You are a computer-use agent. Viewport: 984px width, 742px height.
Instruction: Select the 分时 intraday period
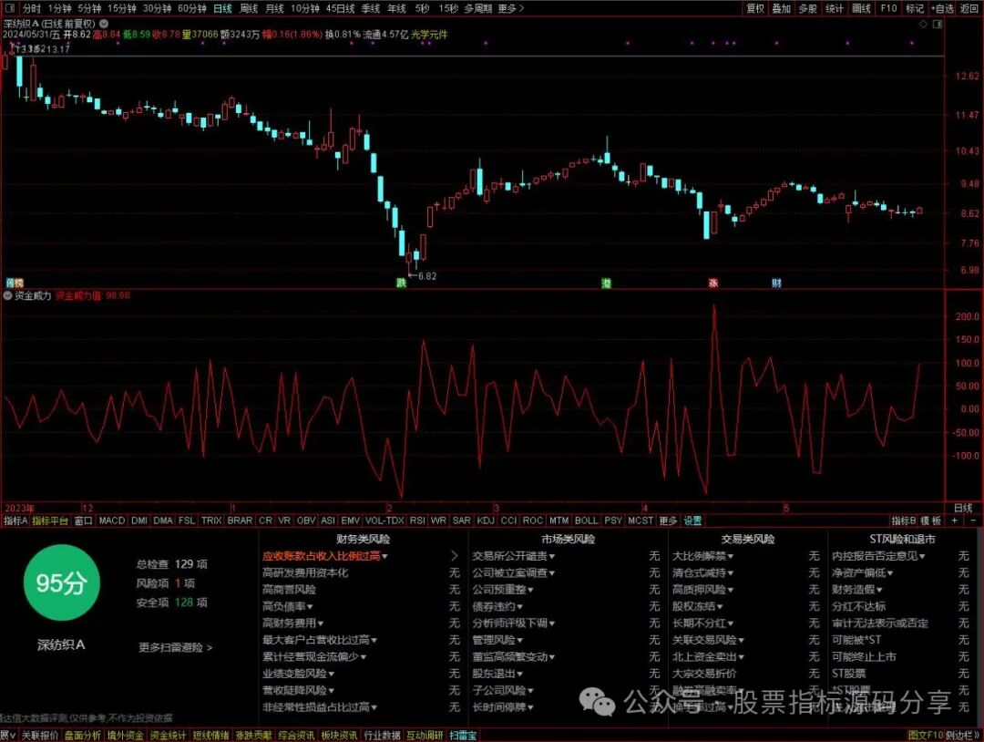[x=31, y=8]
